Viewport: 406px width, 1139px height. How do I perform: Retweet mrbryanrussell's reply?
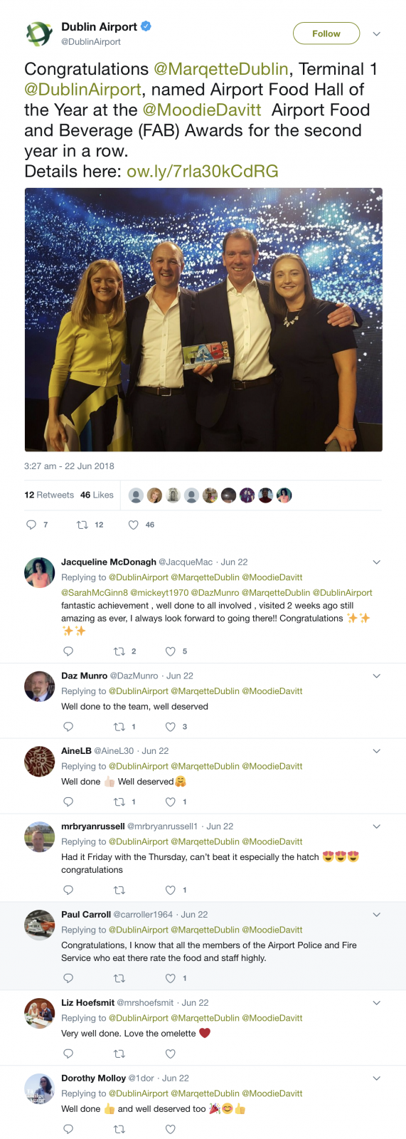[x=119, y=890]
